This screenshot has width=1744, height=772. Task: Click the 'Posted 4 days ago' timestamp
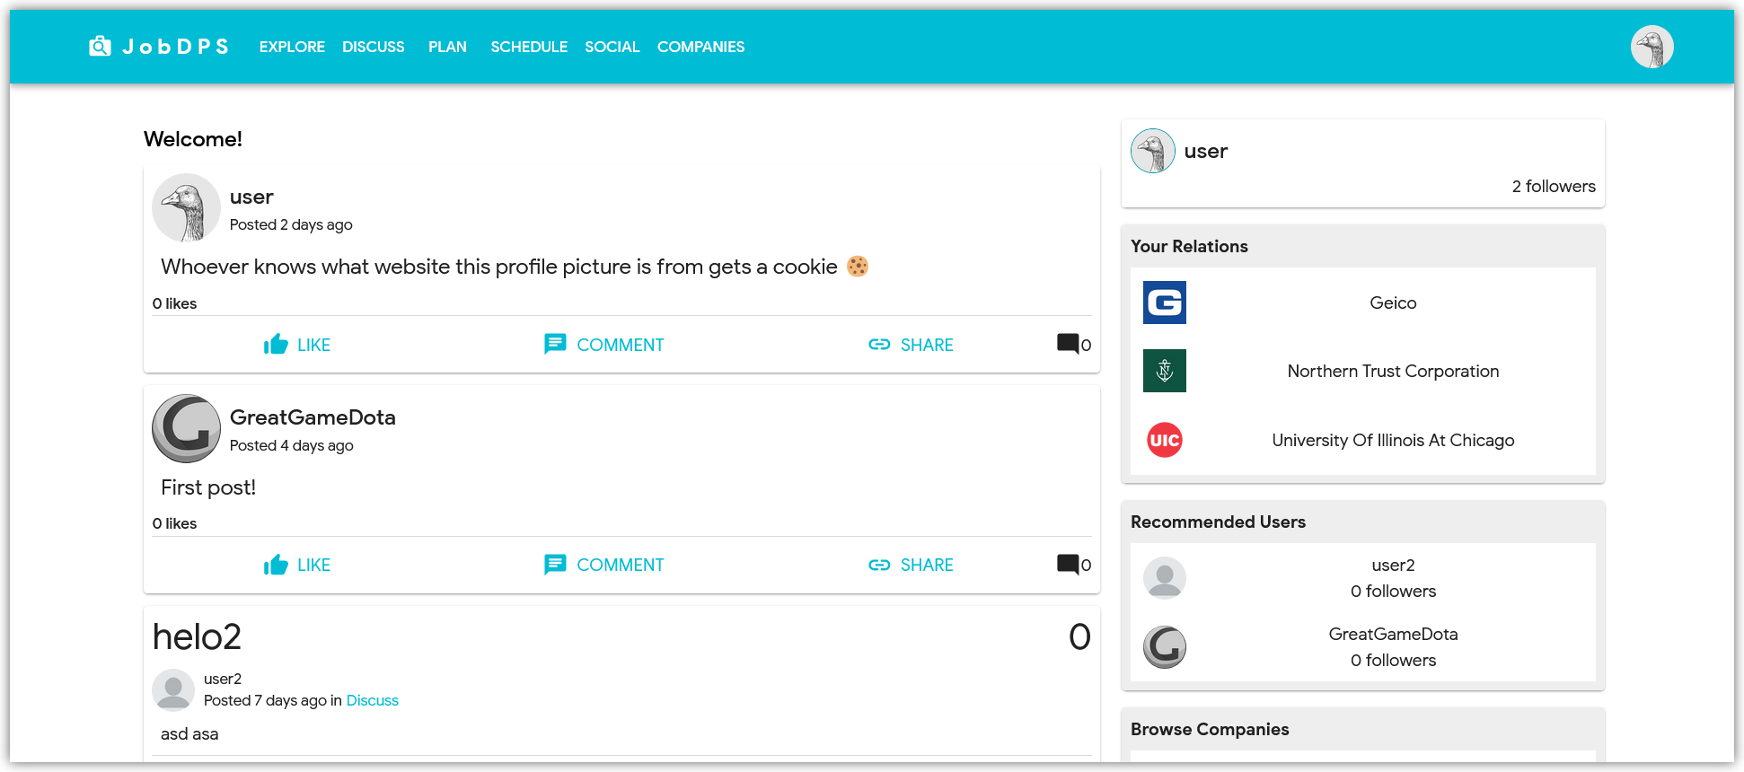tap(292, 445)
